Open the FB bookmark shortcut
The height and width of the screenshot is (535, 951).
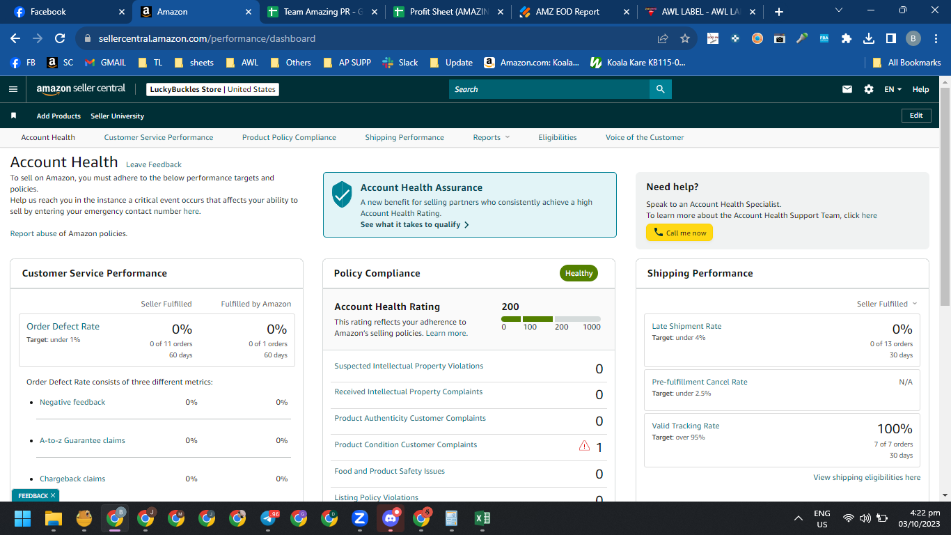pyautogui.click(x=23, y=63)
